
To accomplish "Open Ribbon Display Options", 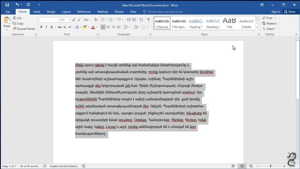I will tap(262, 5).
